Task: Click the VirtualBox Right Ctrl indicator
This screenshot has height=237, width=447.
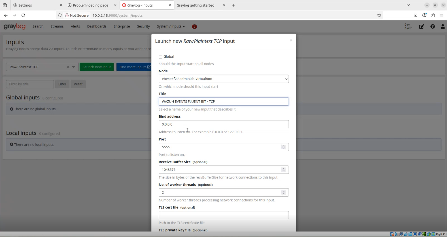Action: pyautogui.click(x=441, y=234)
